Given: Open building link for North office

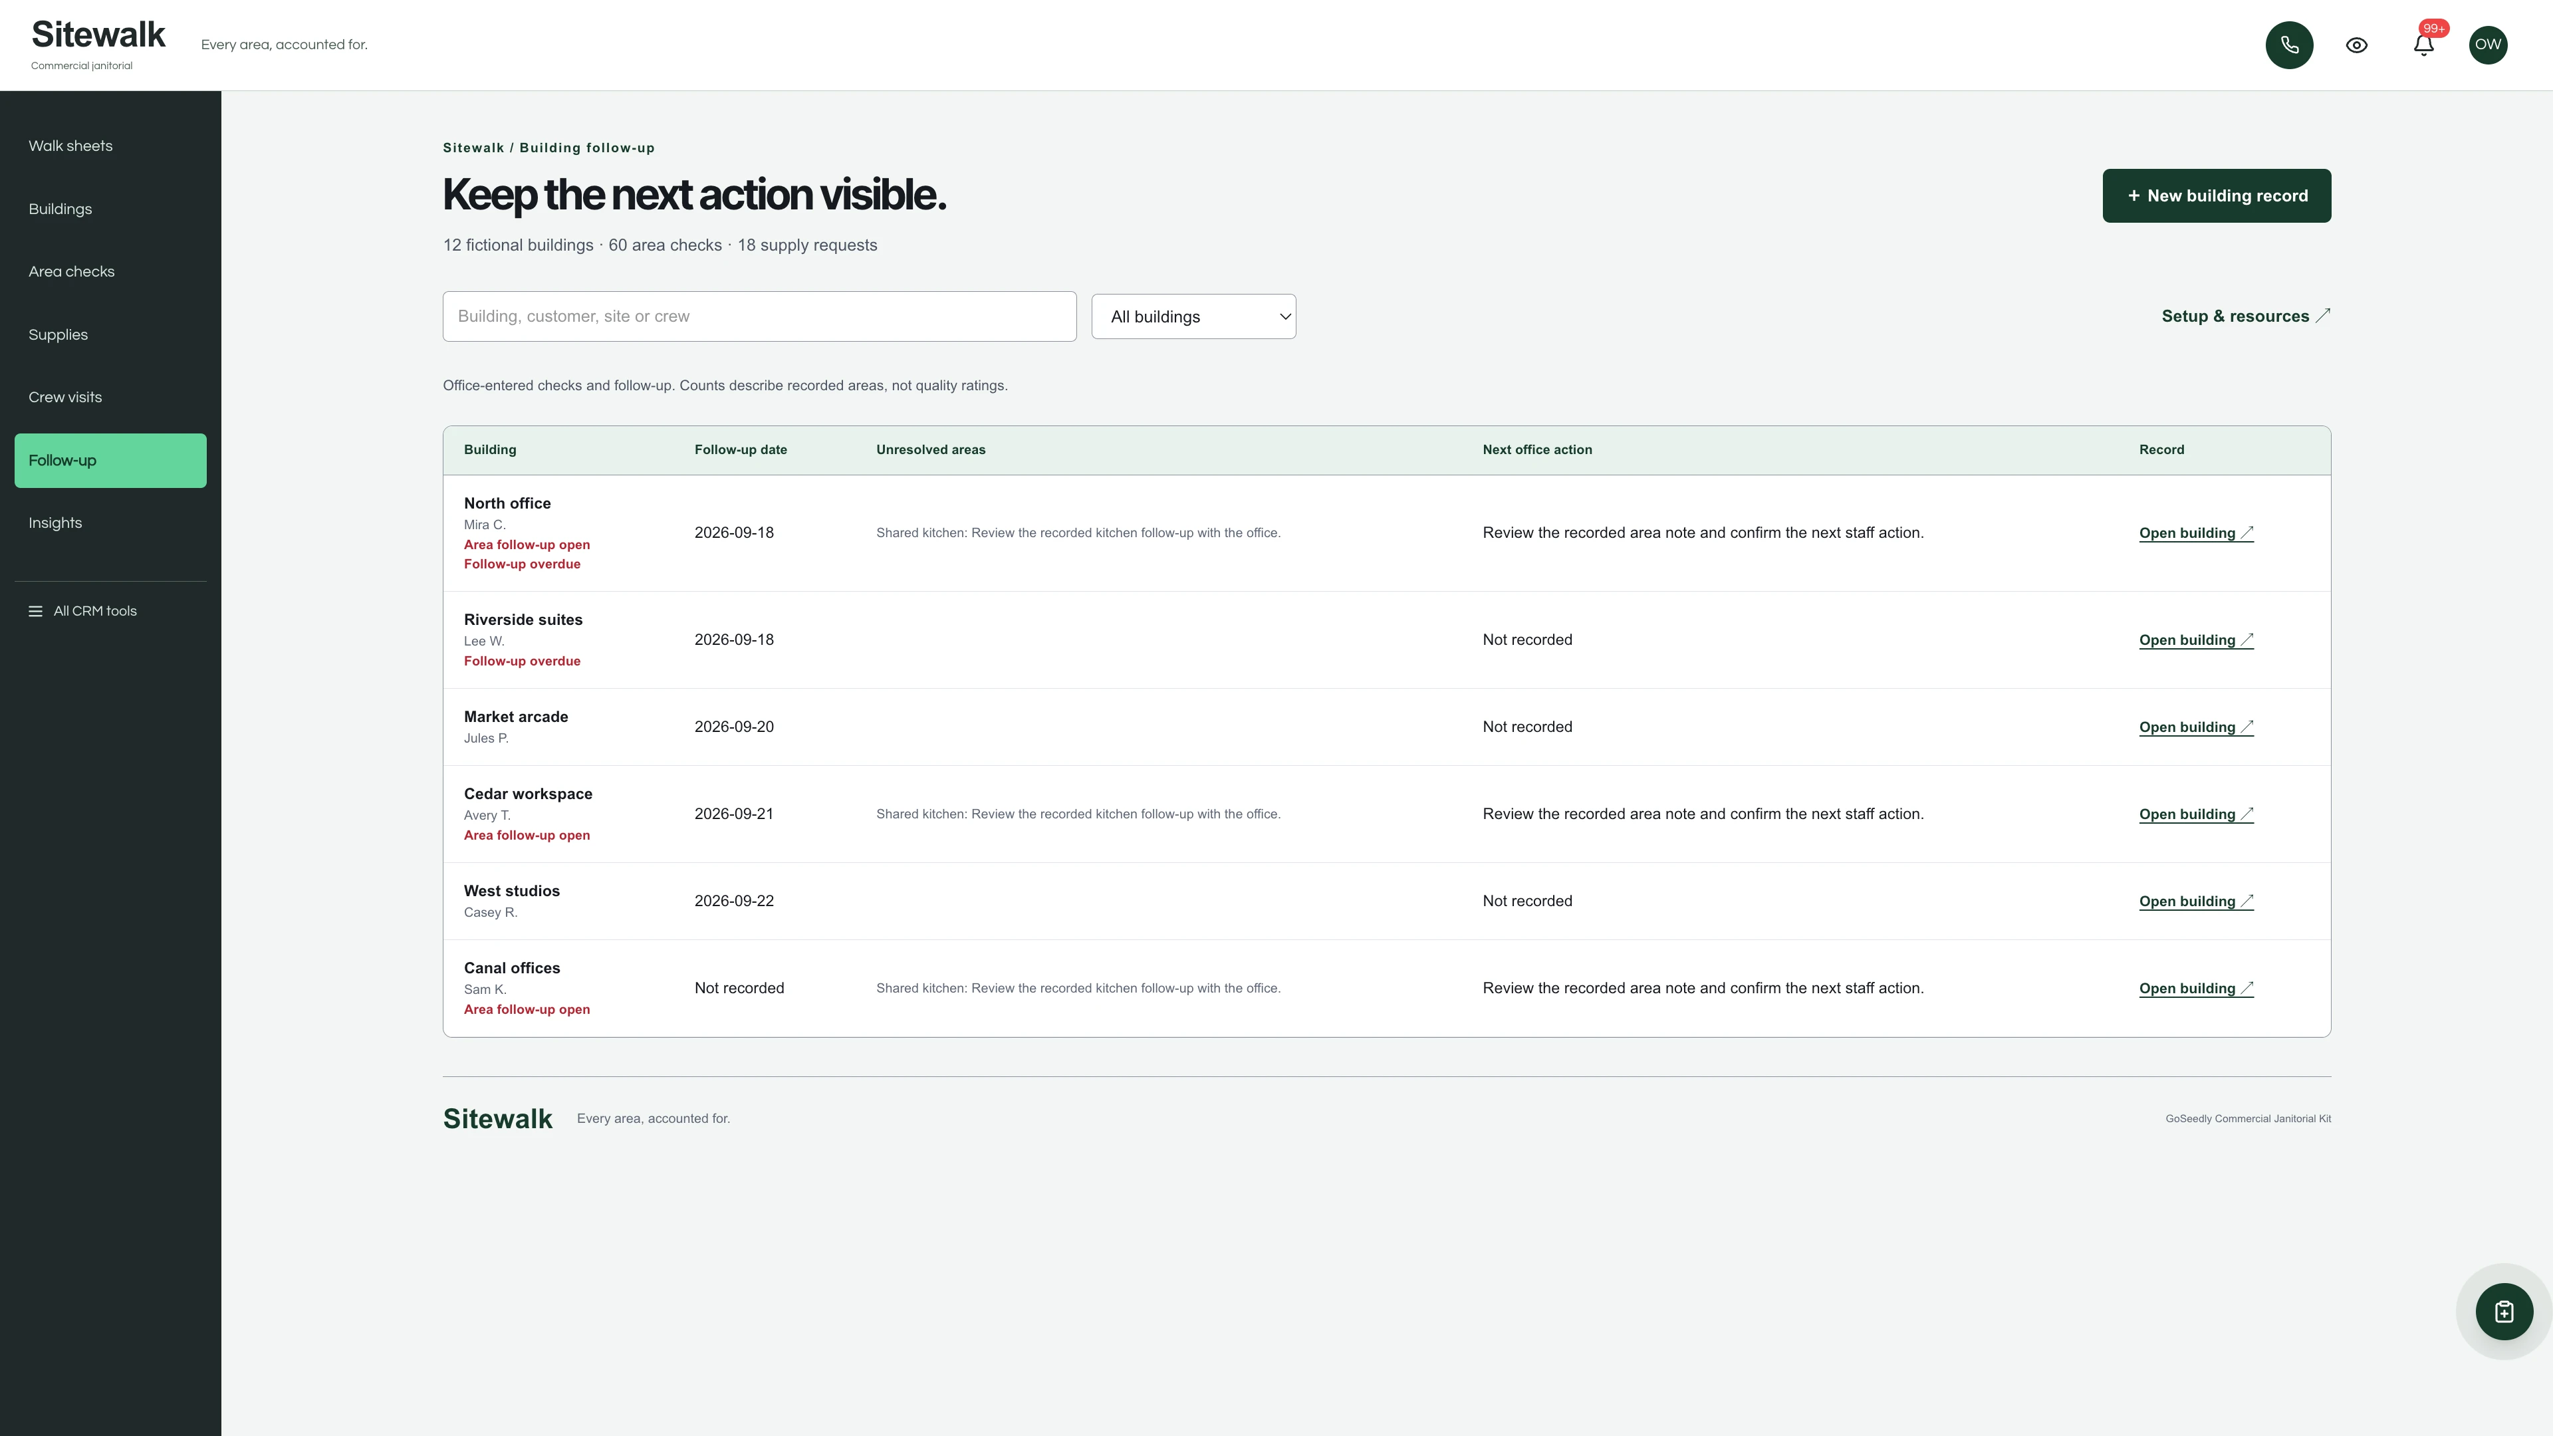Looking at the screenshot, I should pos(2196,533).
